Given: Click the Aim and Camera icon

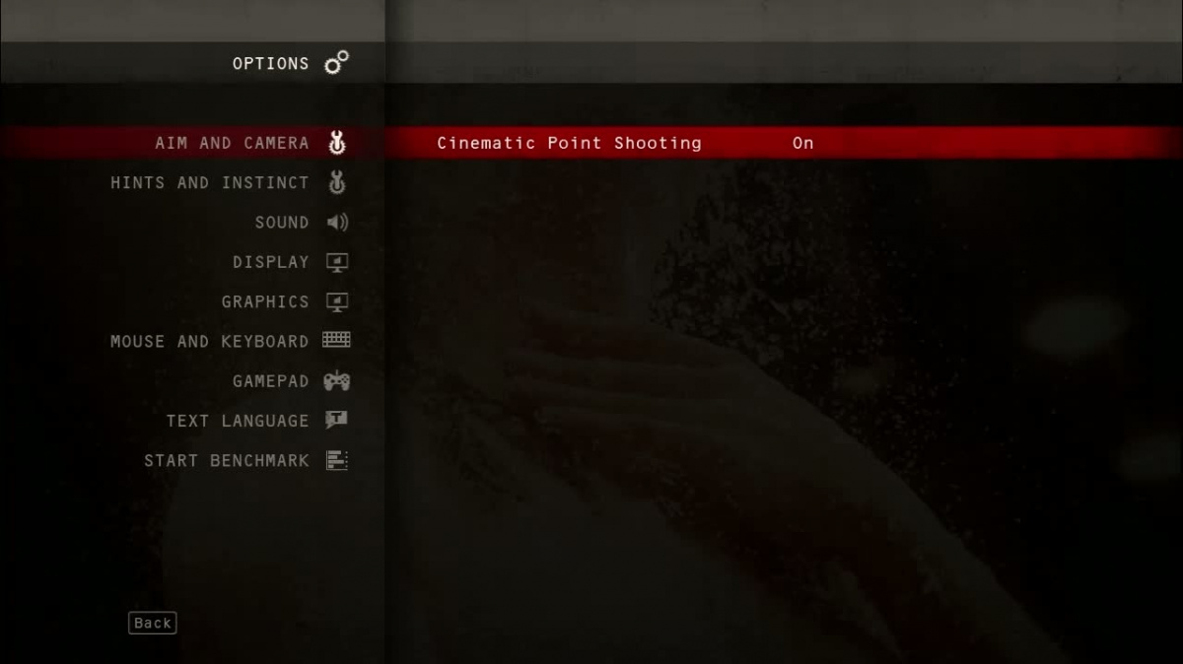Looking at the screenshot, I should click(337, 143).
